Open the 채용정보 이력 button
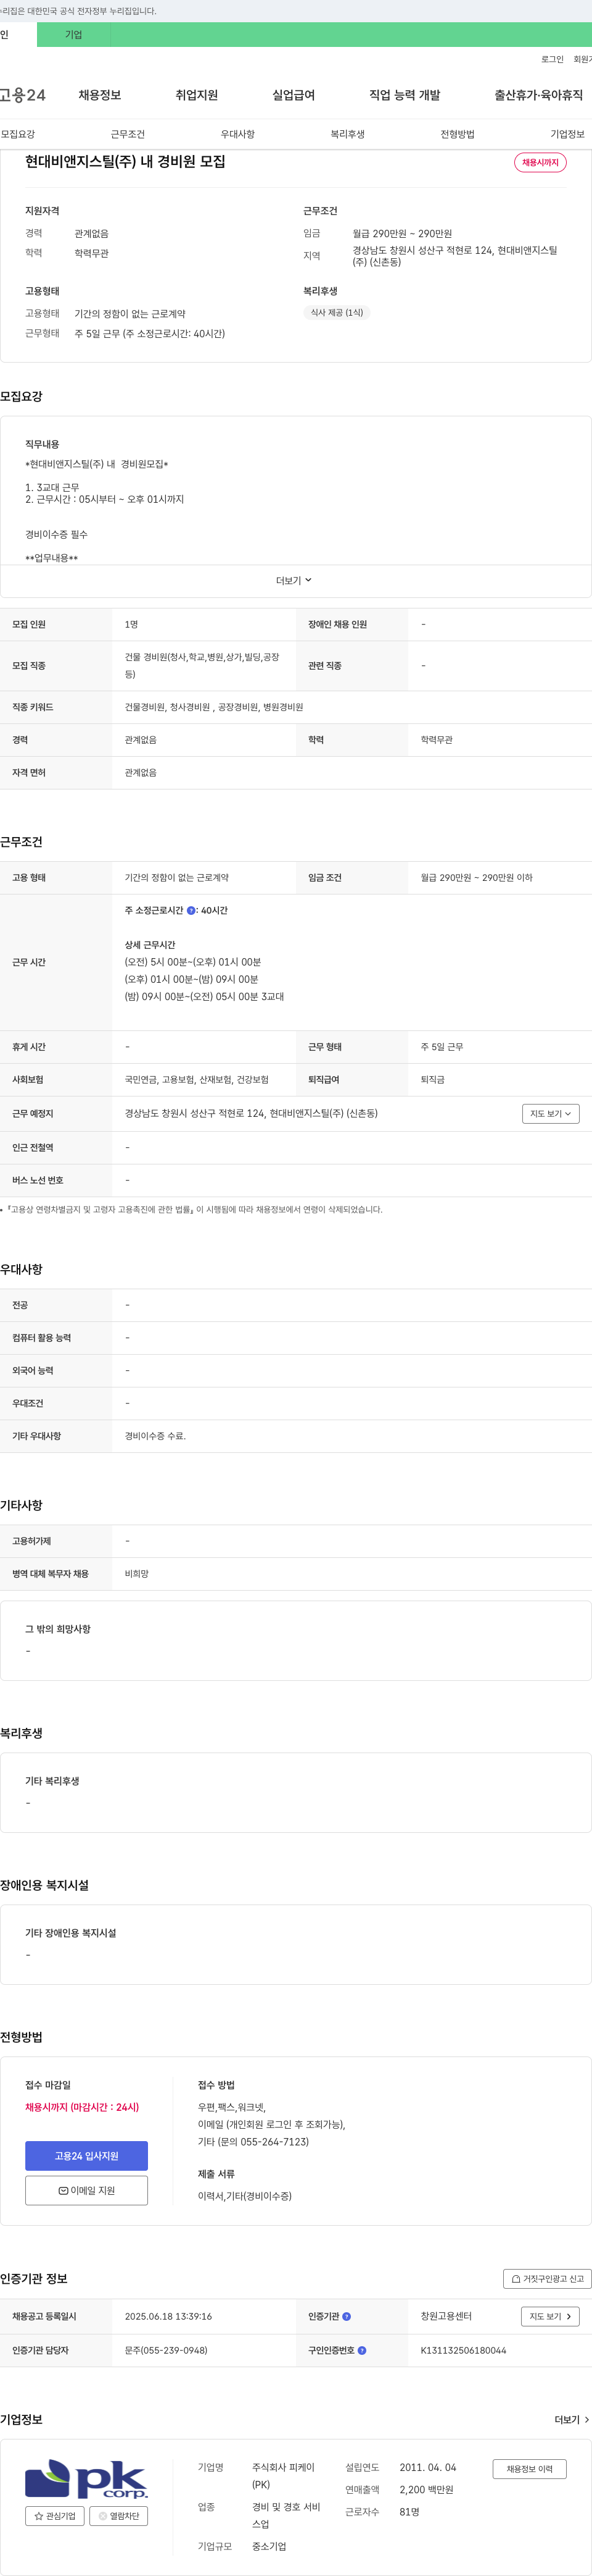The image size is (592, 2576). [x=529, y=2469]
